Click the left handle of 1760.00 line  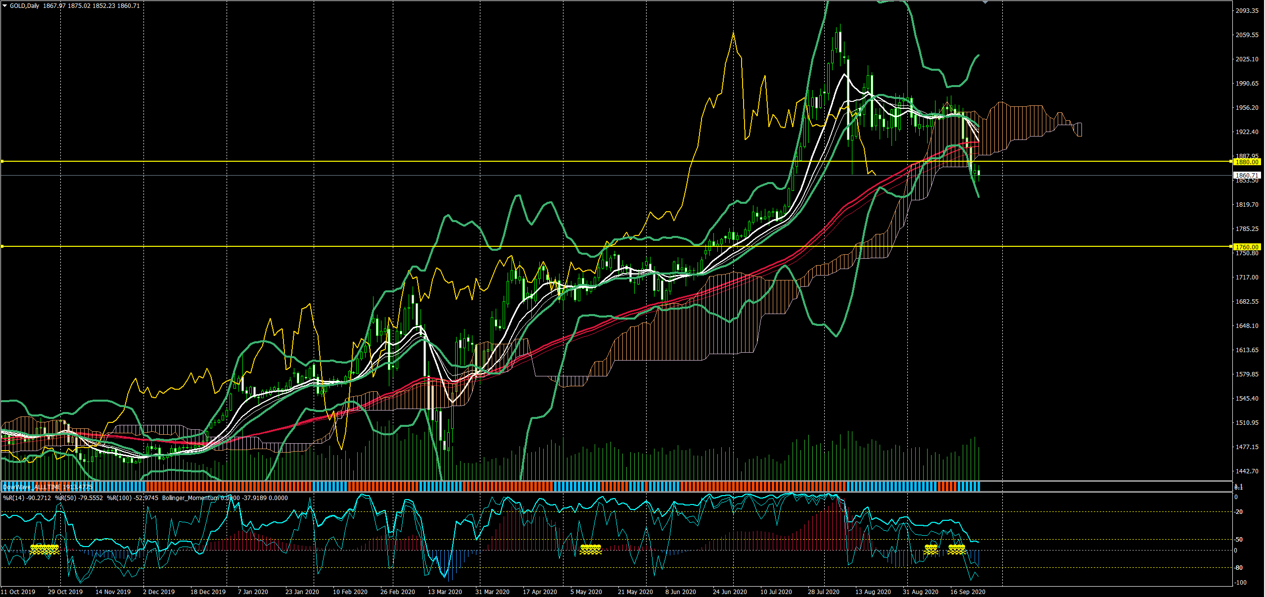click(x=2, y=246)
